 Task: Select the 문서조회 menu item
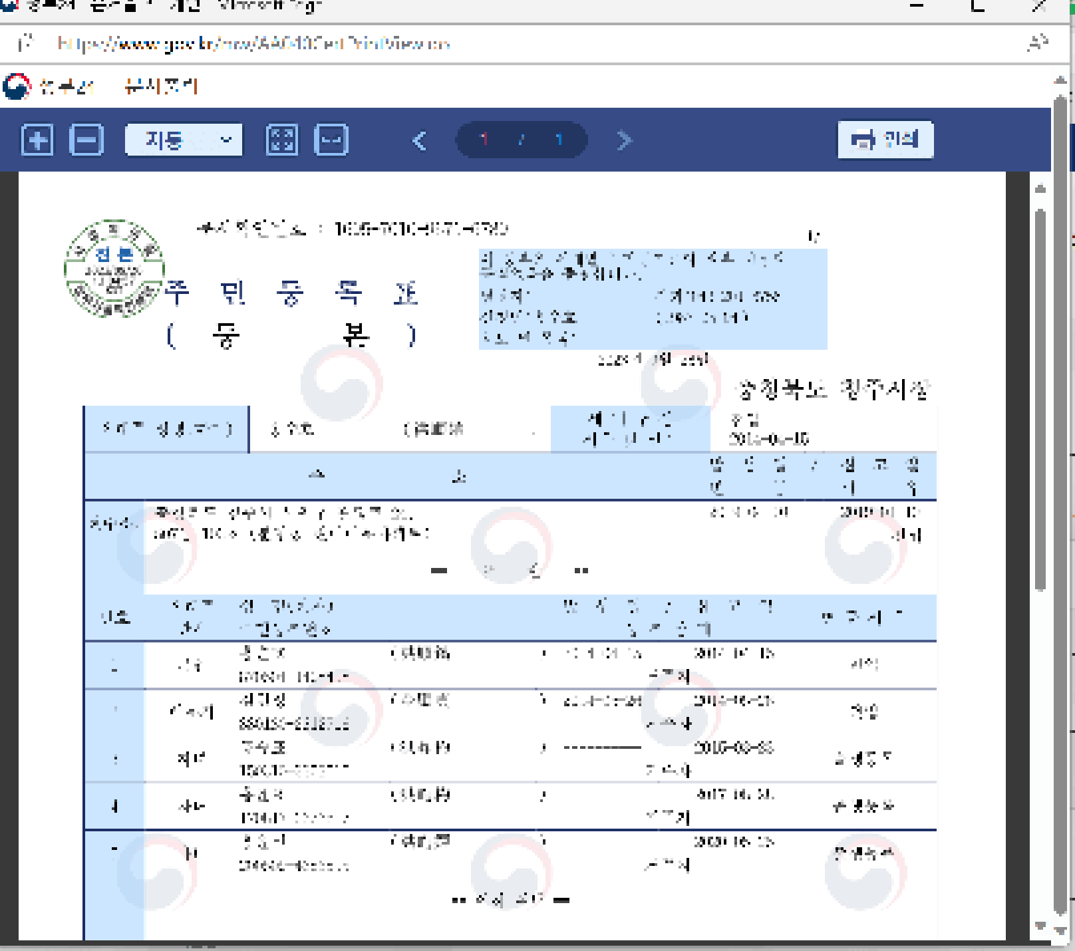coord(160,85)
